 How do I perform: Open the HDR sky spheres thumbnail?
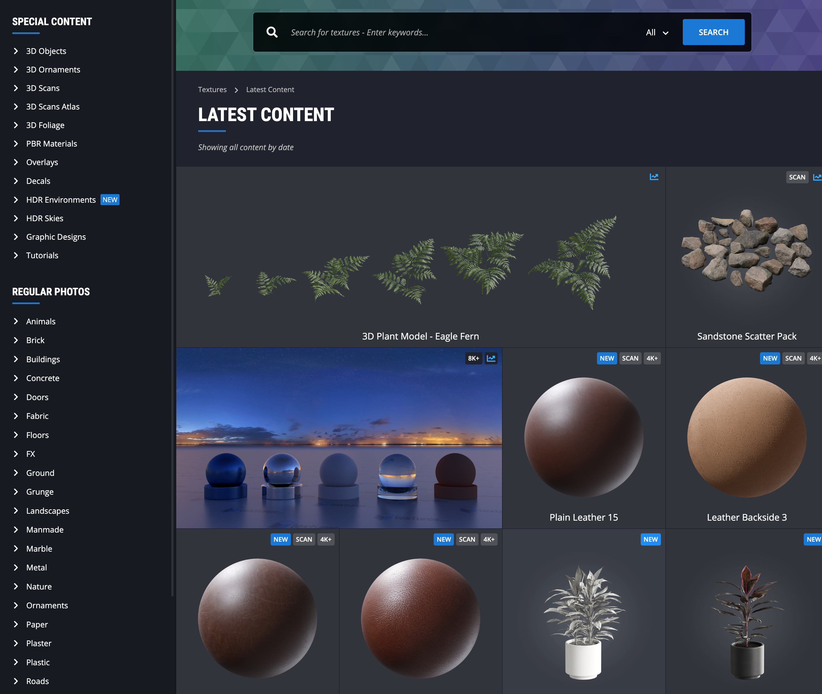point(339,438)
